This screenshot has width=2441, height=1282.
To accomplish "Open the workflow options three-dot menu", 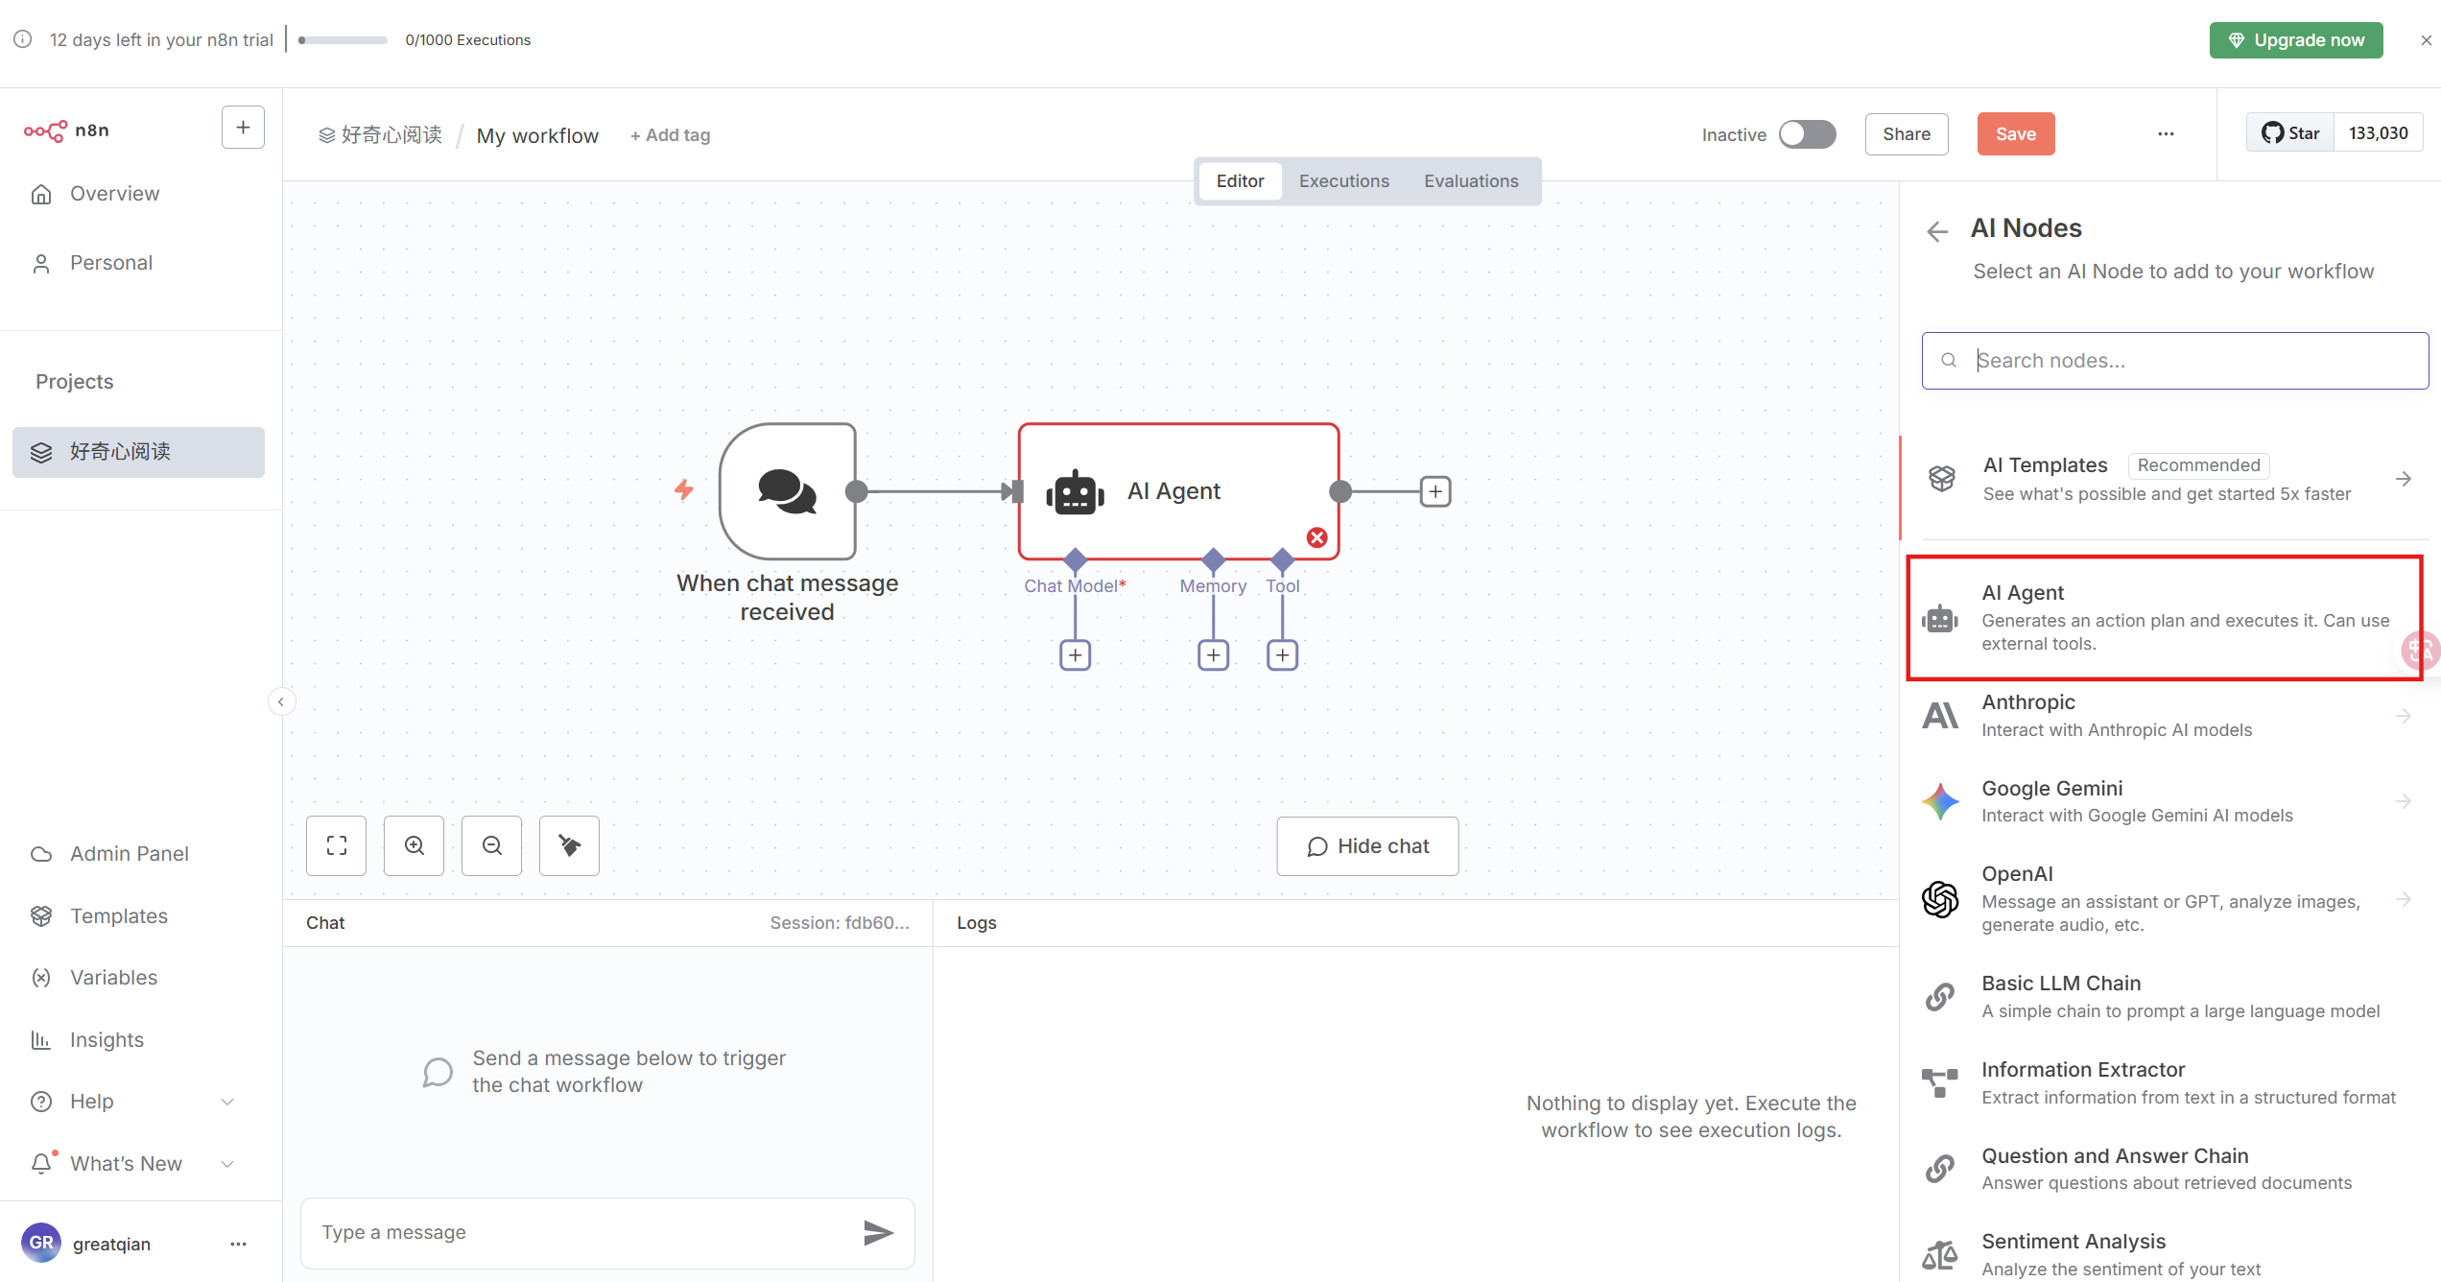I will point(2166,134).
